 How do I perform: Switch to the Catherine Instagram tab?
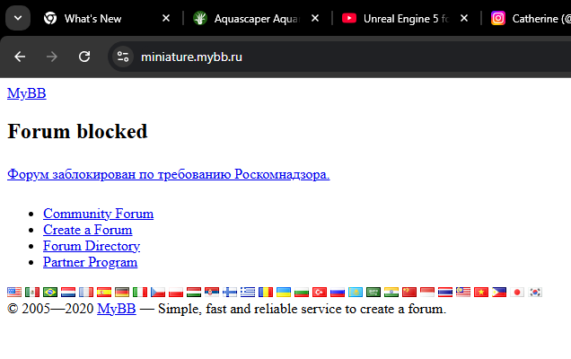click(x=530, y=18)
